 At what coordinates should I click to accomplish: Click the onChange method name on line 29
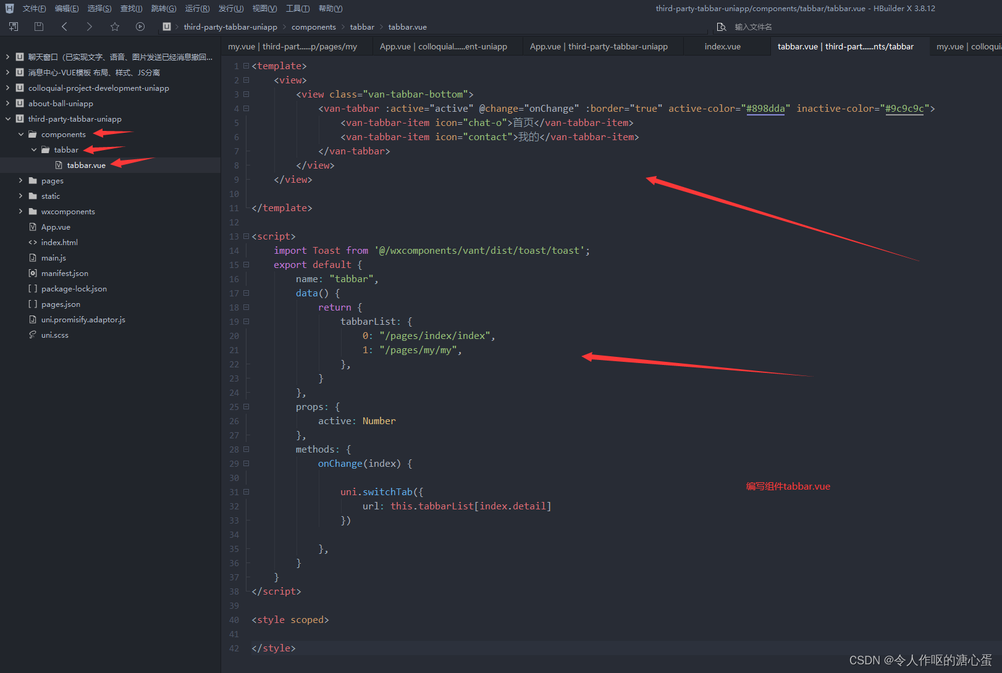[x=340, y=463]
